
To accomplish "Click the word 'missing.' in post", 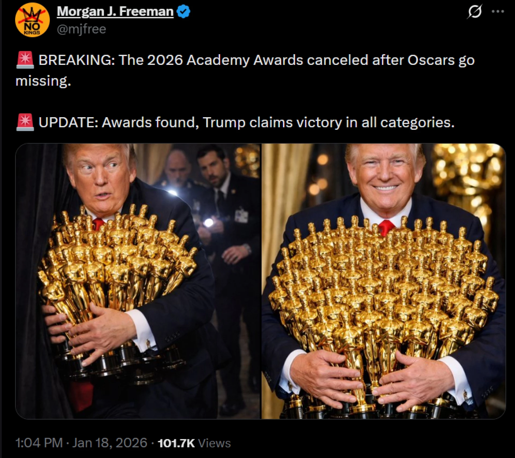I will pos(43,81).
